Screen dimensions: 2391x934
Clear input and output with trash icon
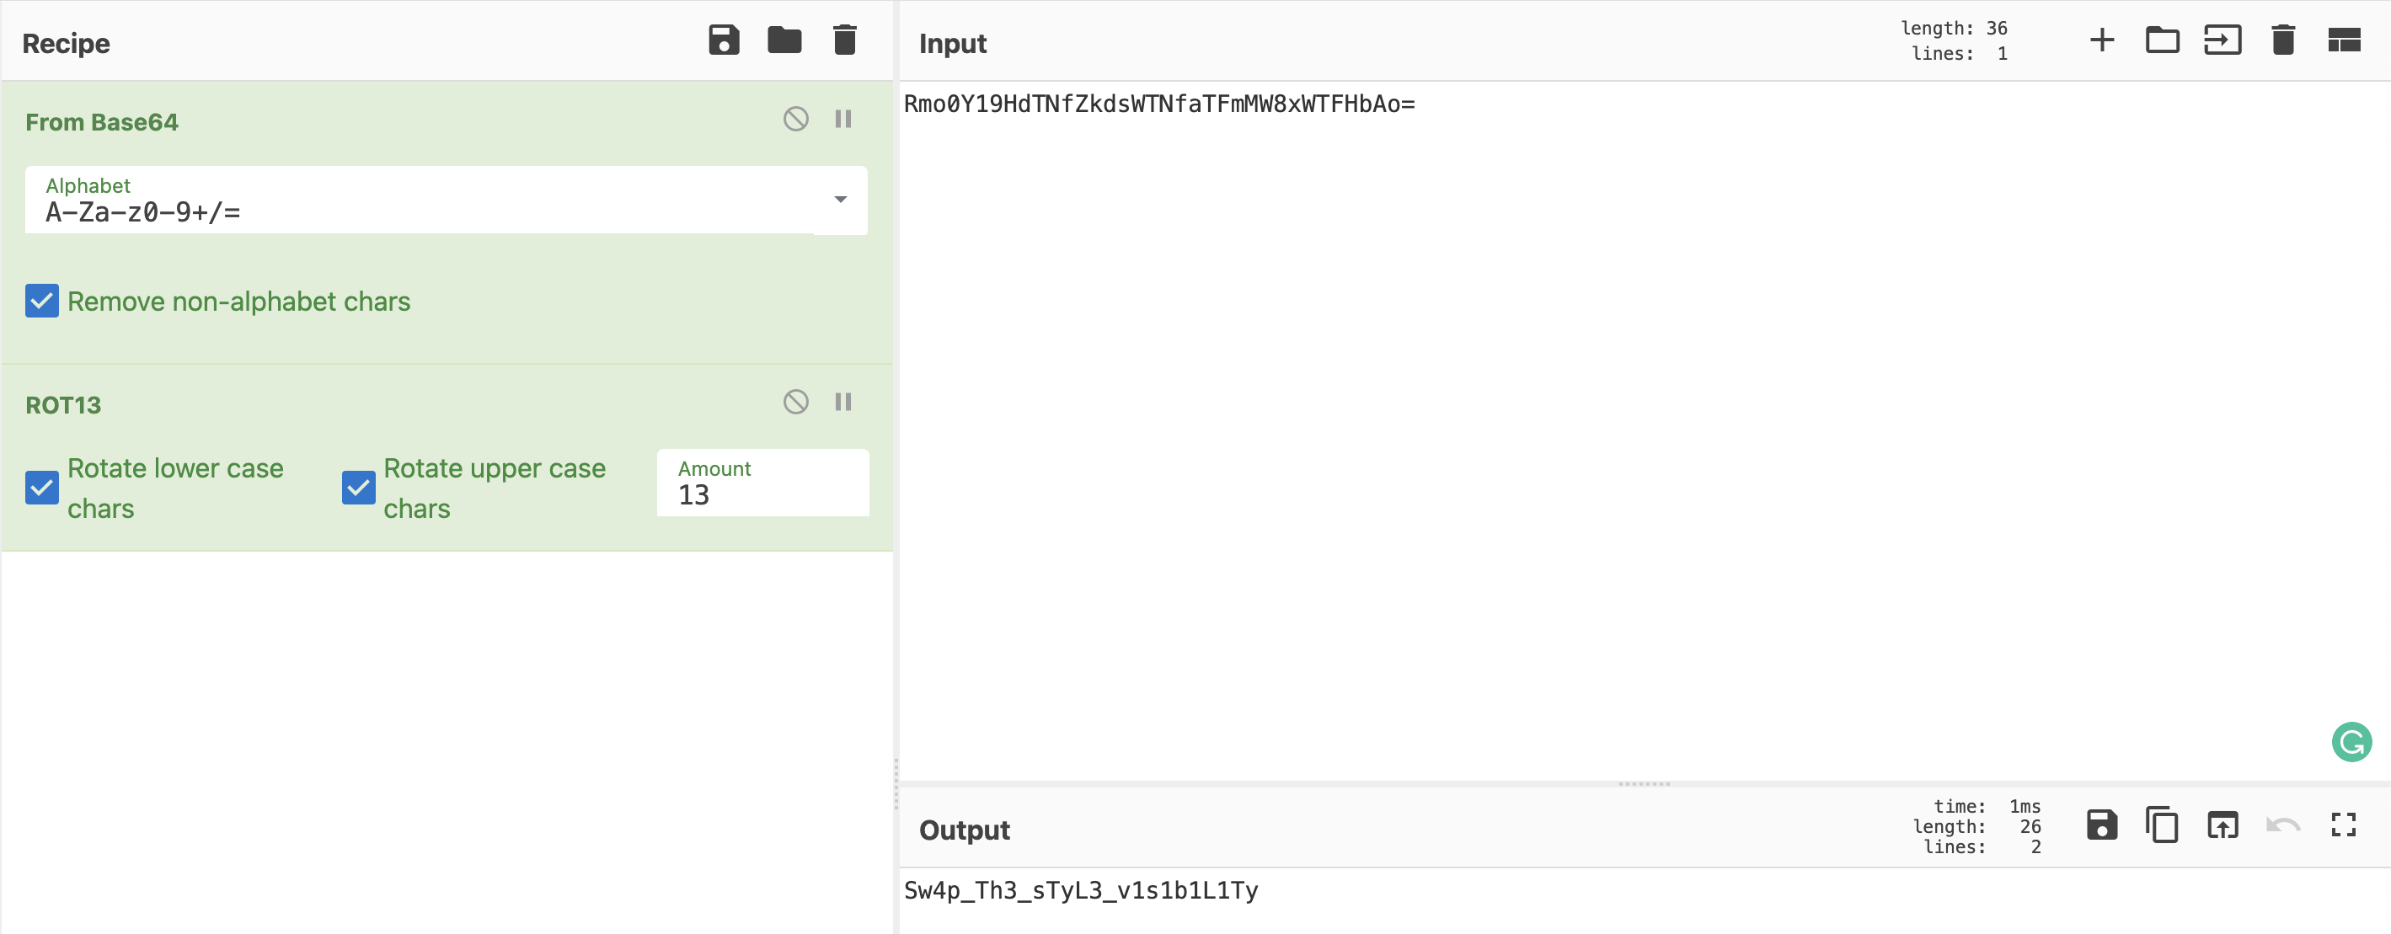[x=2282, y=40]
